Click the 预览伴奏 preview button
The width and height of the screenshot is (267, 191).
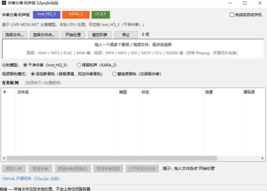pyautogui.click(x=40, y=169)
